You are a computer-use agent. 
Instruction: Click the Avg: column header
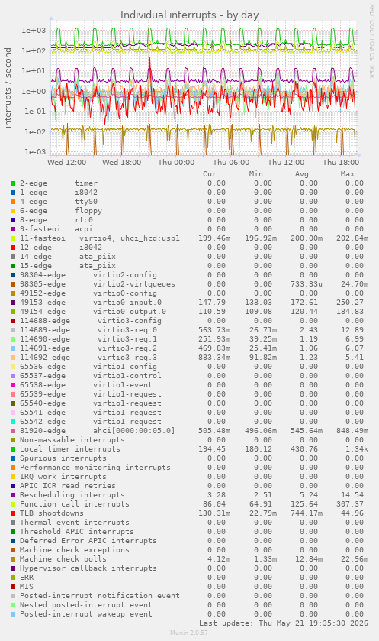point(304,174)
